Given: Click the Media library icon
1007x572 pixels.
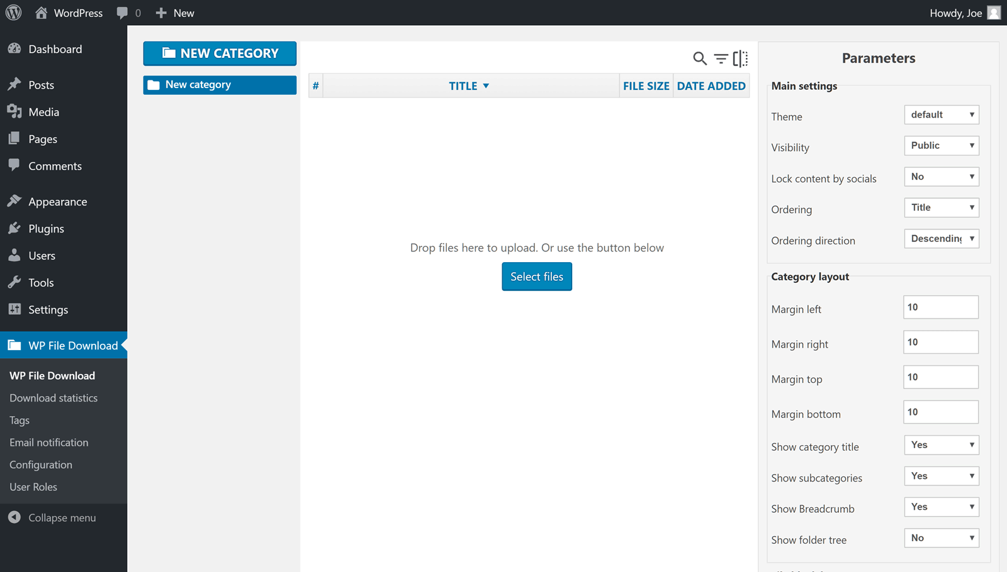Looking at the screenshot, I should (14, 111).
